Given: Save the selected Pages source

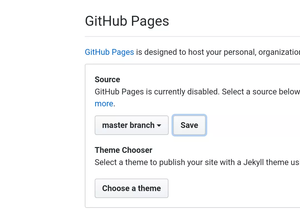Looking at the screenshot, I should coord(189,125).
